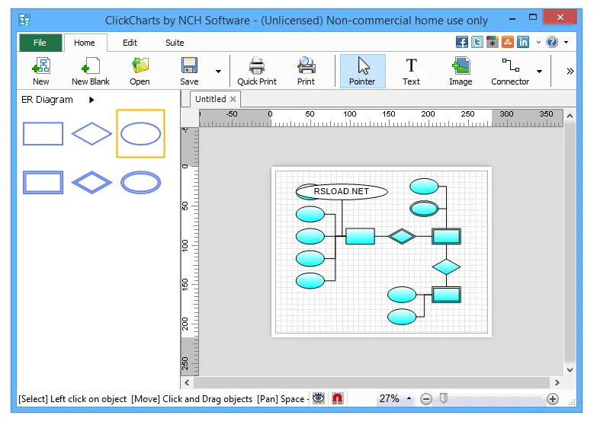Pick the double-border diamond shape
This screenshot has height=428, width=597.
(x=91, y=183)
